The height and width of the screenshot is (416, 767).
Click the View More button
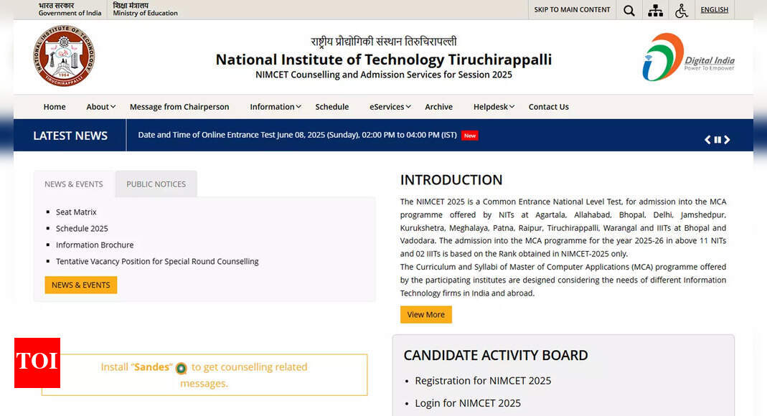[425, 315]
